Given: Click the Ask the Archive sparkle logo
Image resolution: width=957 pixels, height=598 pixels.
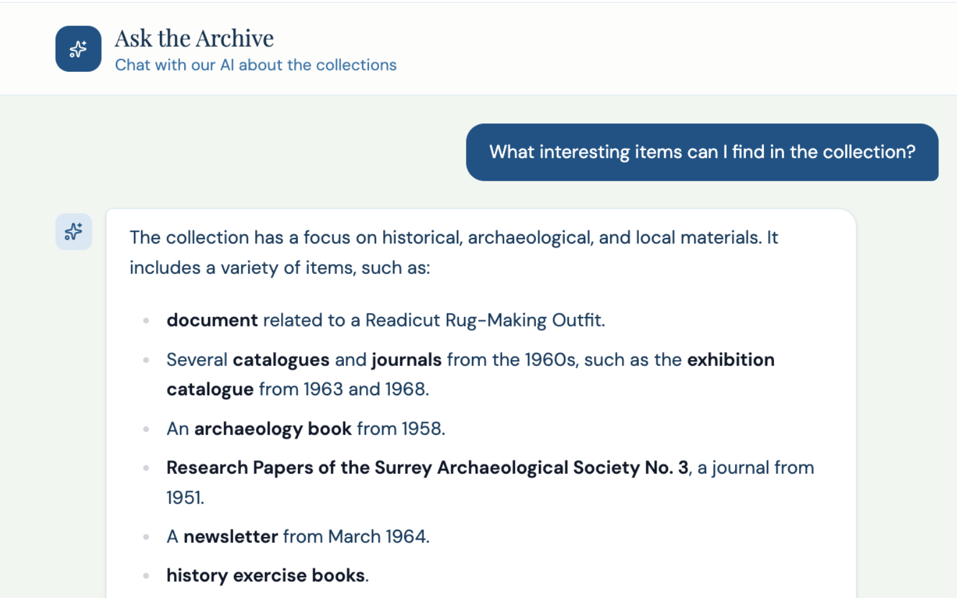Looking at the screenshot, I should point(78,49).
